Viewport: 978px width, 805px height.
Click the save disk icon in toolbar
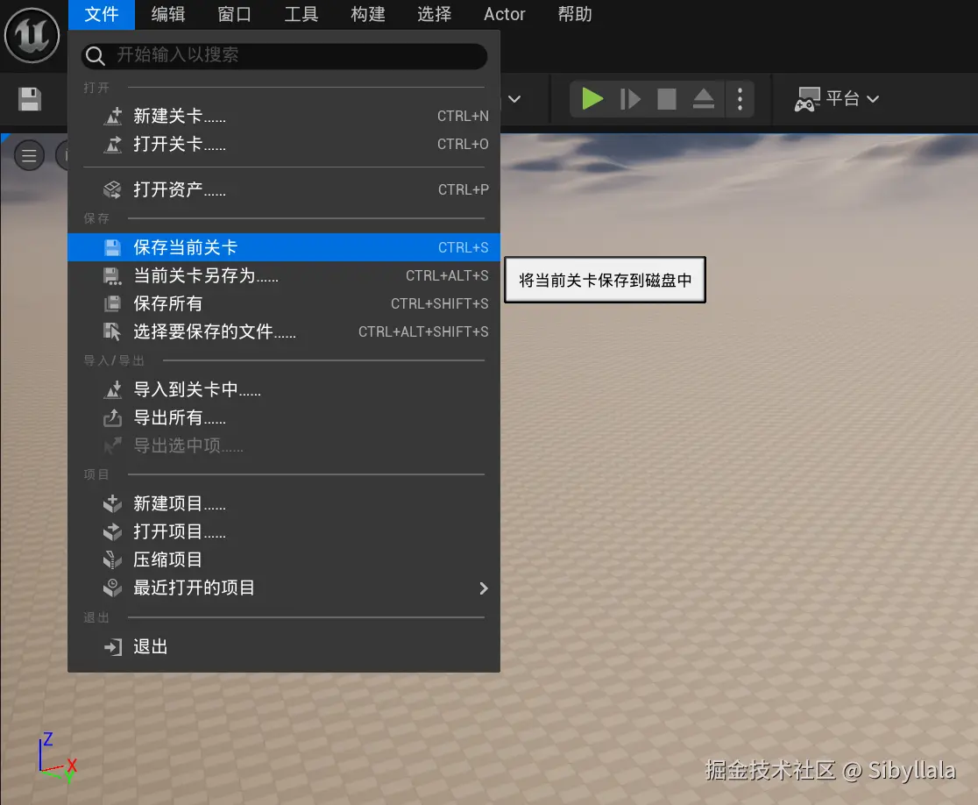click(29, 98)
